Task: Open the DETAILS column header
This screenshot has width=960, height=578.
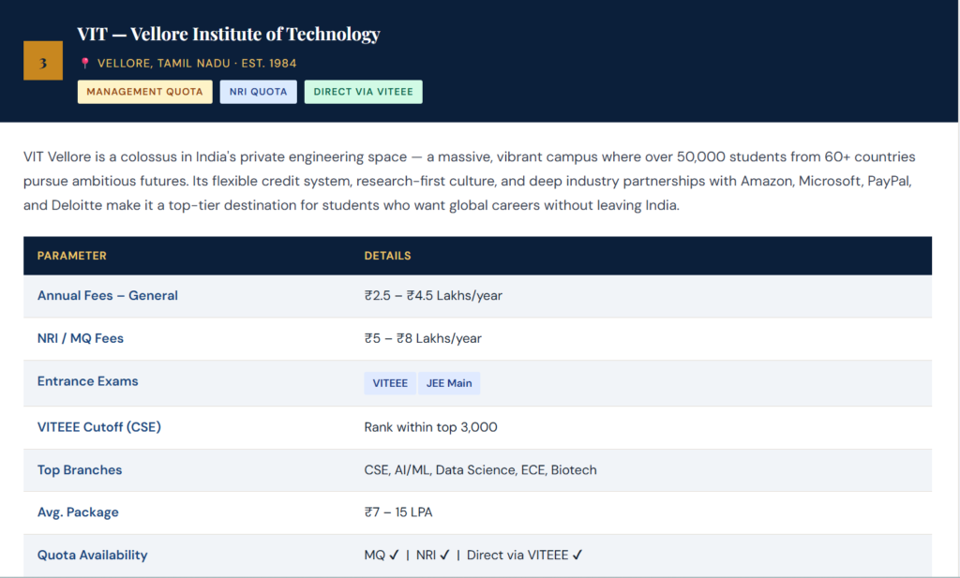Action: pos(387,256)
